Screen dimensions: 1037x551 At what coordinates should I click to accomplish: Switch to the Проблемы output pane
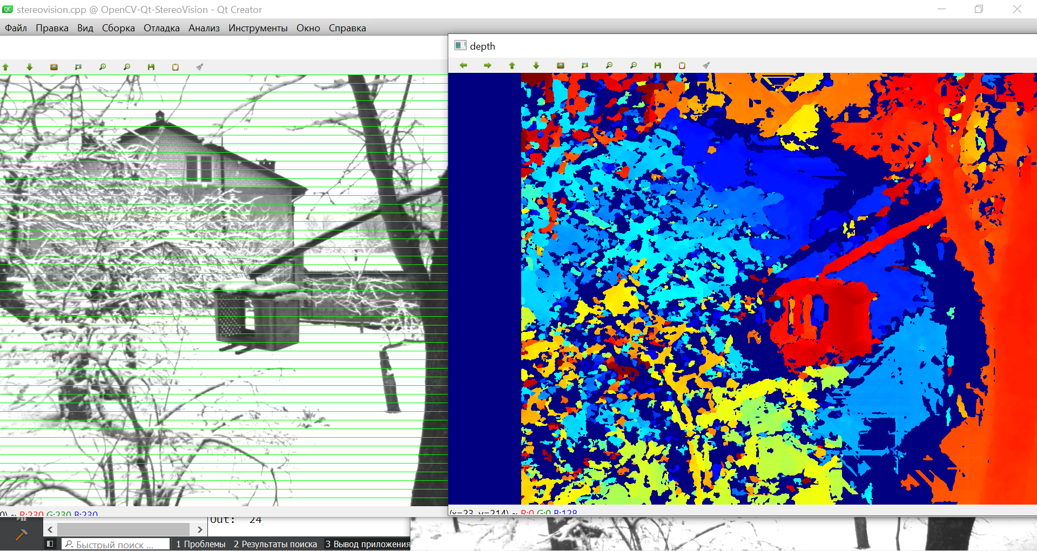pyautogui.click(x=201, y=544)
